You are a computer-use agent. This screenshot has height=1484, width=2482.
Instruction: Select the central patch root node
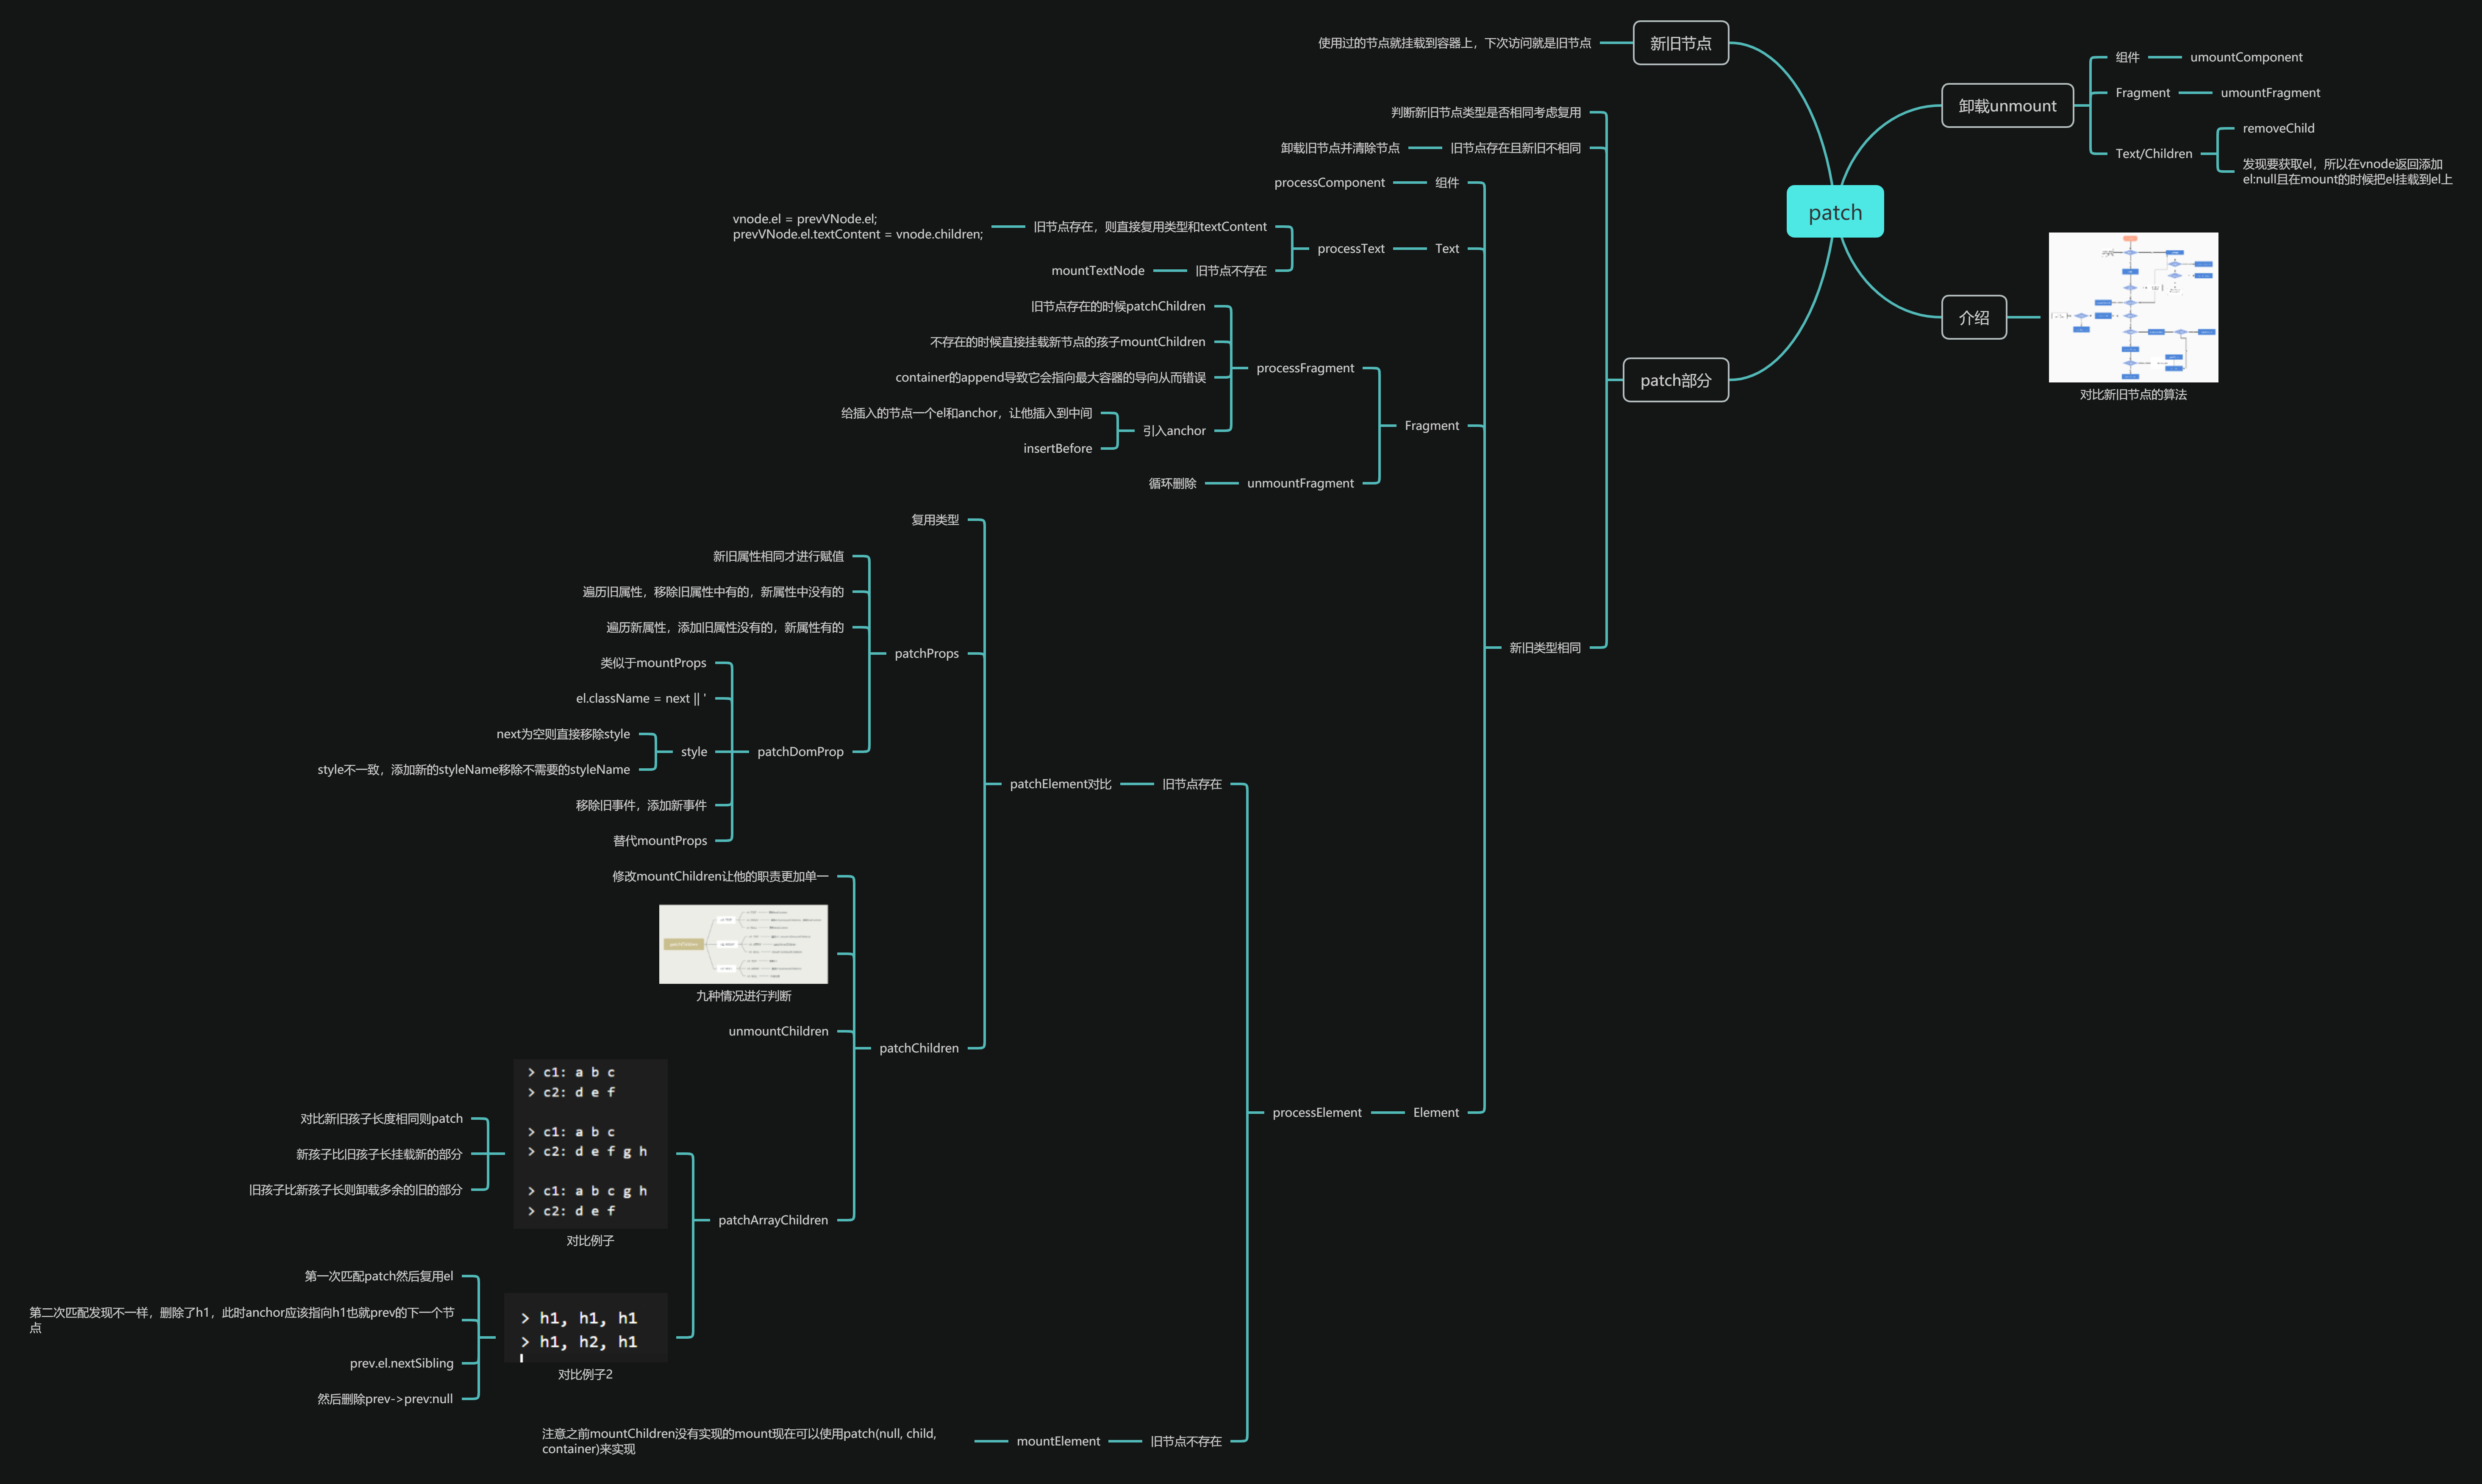pos(1835,211)
